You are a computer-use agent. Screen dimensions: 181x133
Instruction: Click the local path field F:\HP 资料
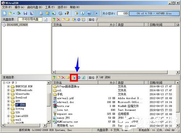click(x=138, y=78)
